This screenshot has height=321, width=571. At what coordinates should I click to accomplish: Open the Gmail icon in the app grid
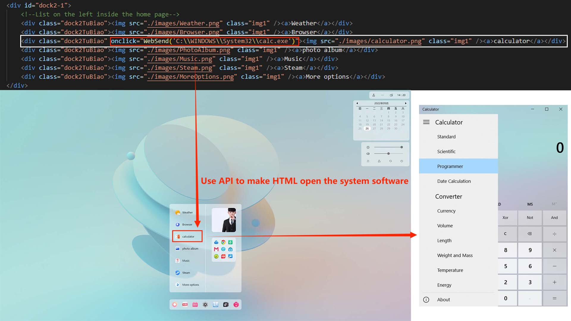(216, 249)
